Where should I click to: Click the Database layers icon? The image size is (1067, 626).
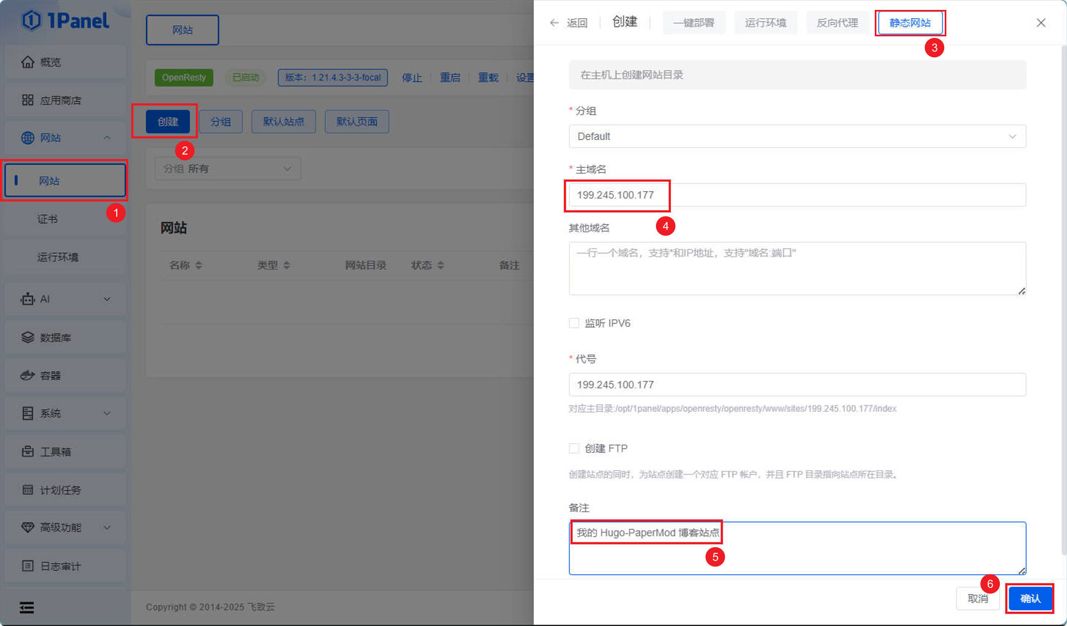click(28, 338)
